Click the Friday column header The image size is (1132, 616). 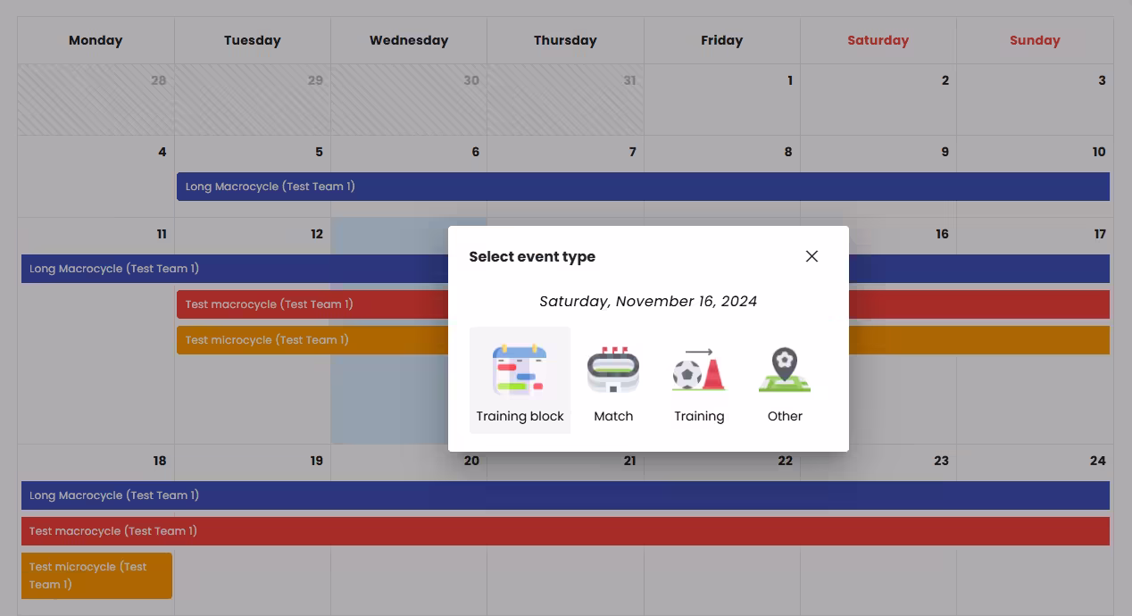[721, 40]
